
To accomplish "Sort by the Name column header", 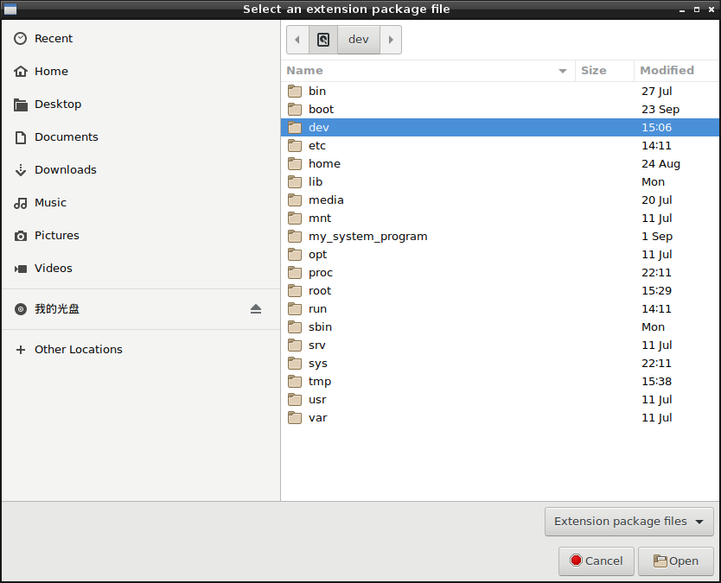I will (x=428, y=71).
